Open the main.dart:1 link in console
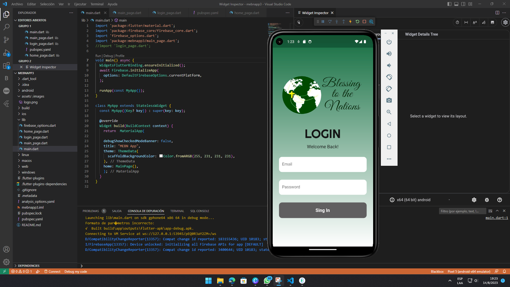Image resolution: width=510 pixels, height=287 pixels. coord(496,218)
